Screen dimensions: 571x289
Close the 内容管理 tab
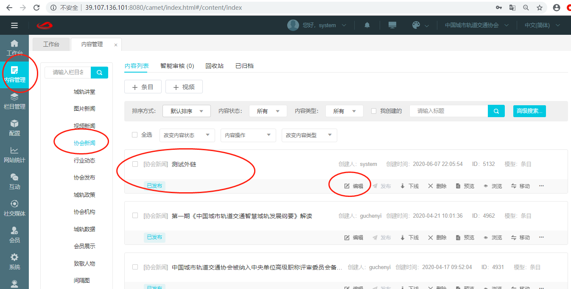[x=116, y=45]
